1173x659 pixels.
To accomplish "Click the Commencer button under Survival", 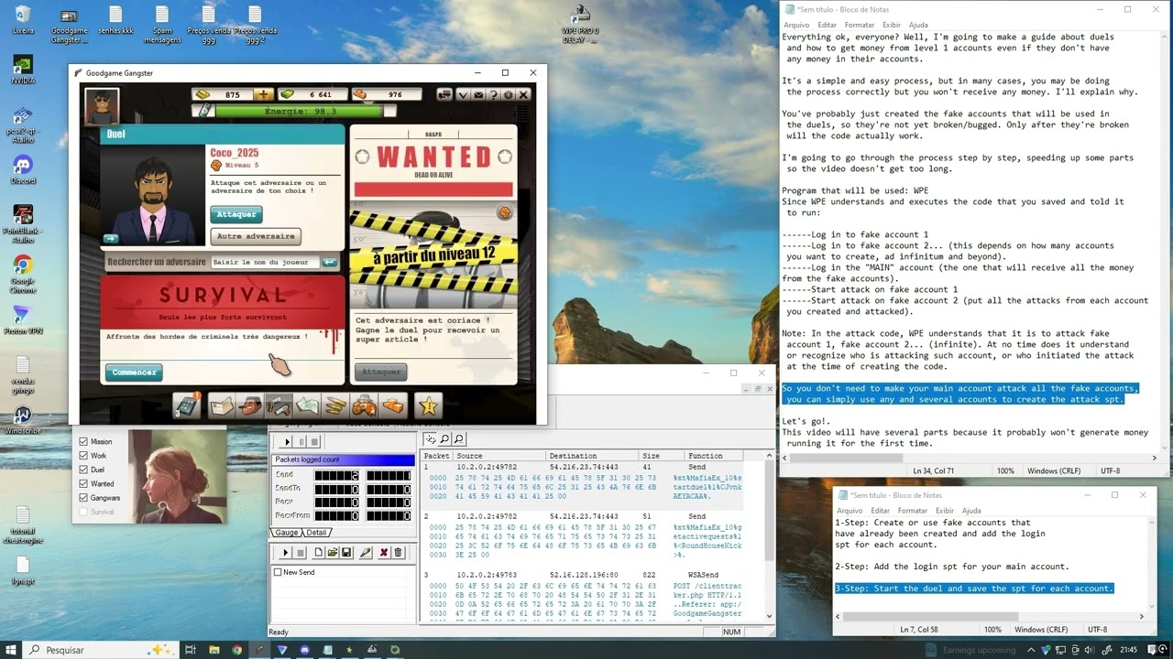I will (x=134, y=373).
